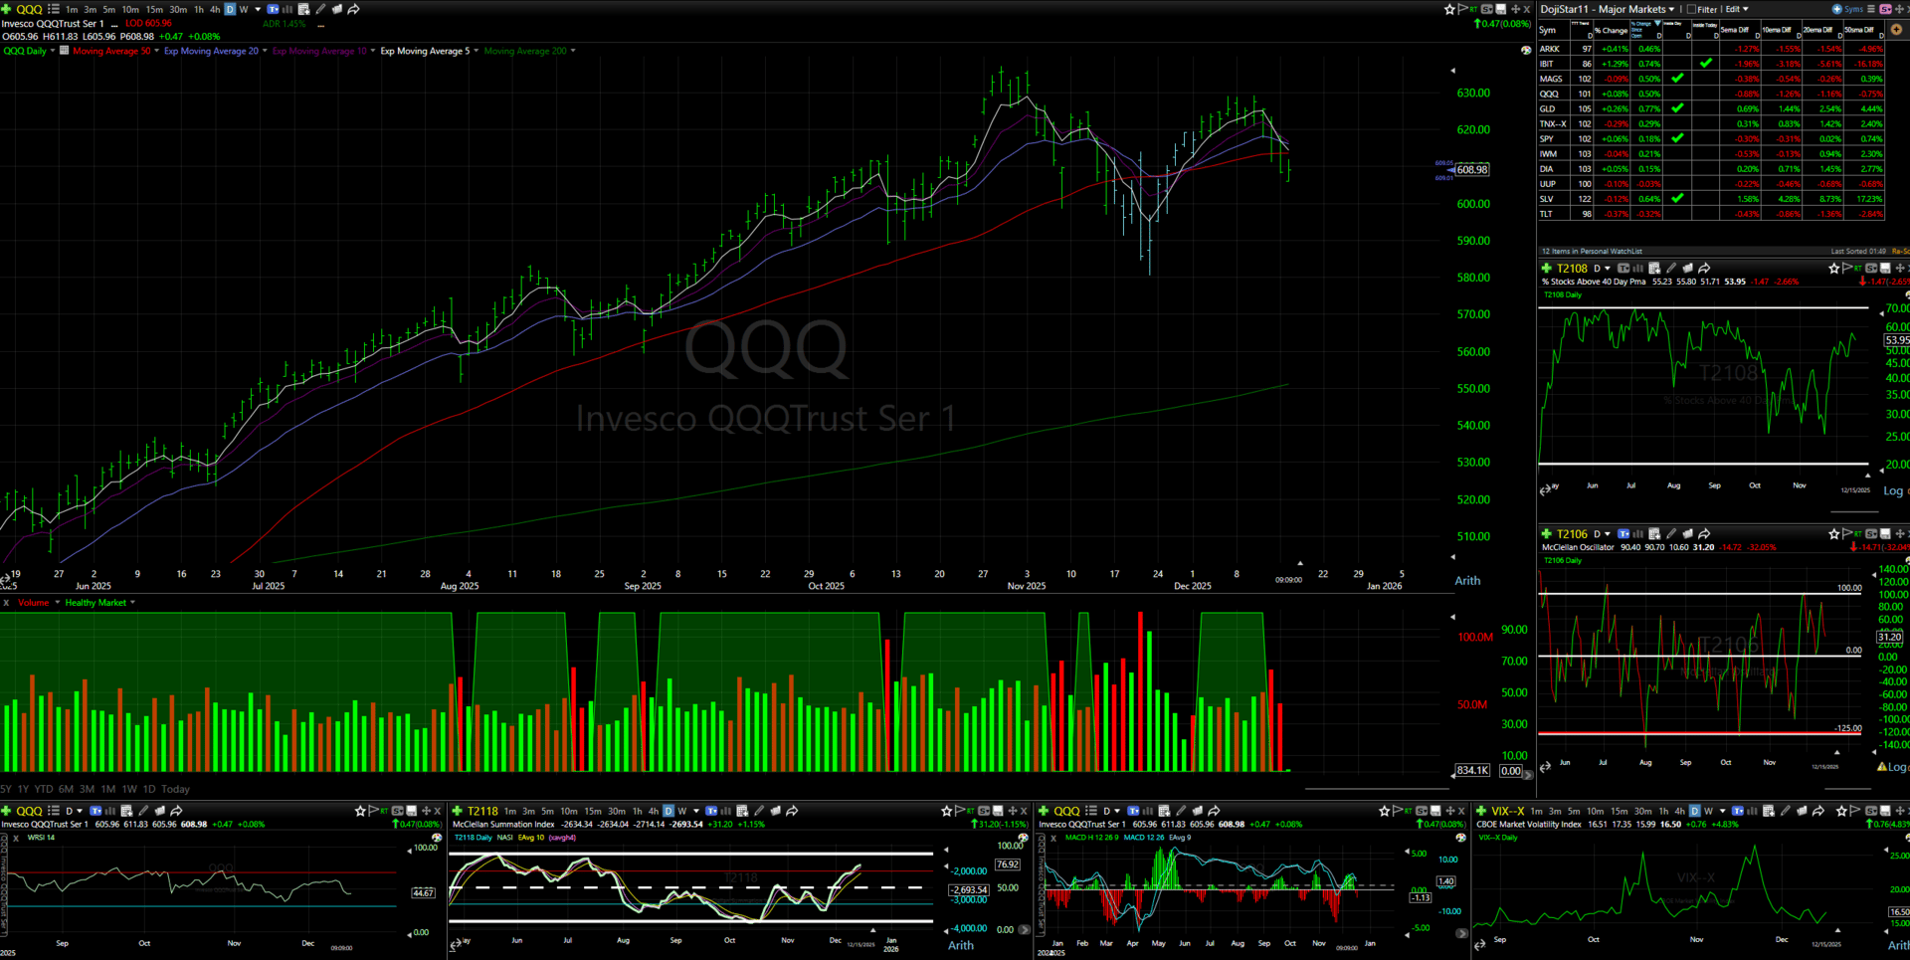The width and height of the screenshot is (1910, 960).
Task: Open the watchlist hamburger menu icon
Action: [x=1871, y=9]
